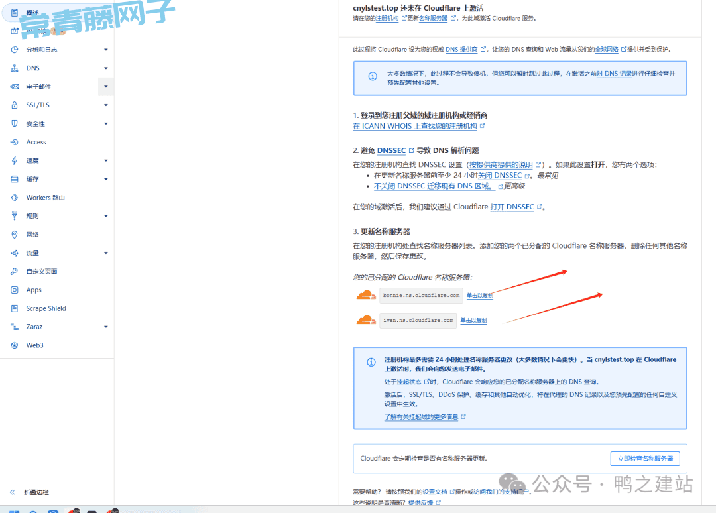The height and width of the screenshot is (513, 716).
Task: Click the Caching drive icon
Action: tap(15, 179)
